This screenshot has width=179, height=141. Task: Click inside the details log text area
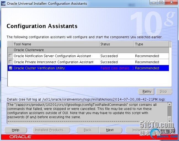[87, 113]
